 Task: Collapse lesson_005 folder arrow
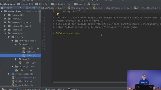[x=5, y=33]
